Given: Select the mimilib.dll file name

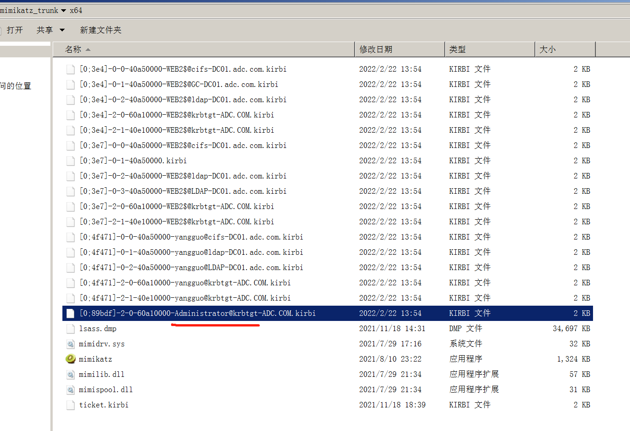Looking at the screenshot, I should [101, 374].
